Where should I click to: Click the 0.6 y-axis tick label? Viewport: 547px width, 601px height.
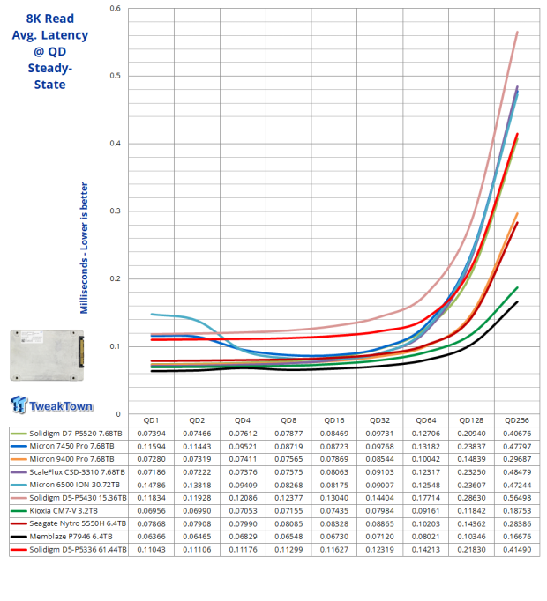pos(116,8)
